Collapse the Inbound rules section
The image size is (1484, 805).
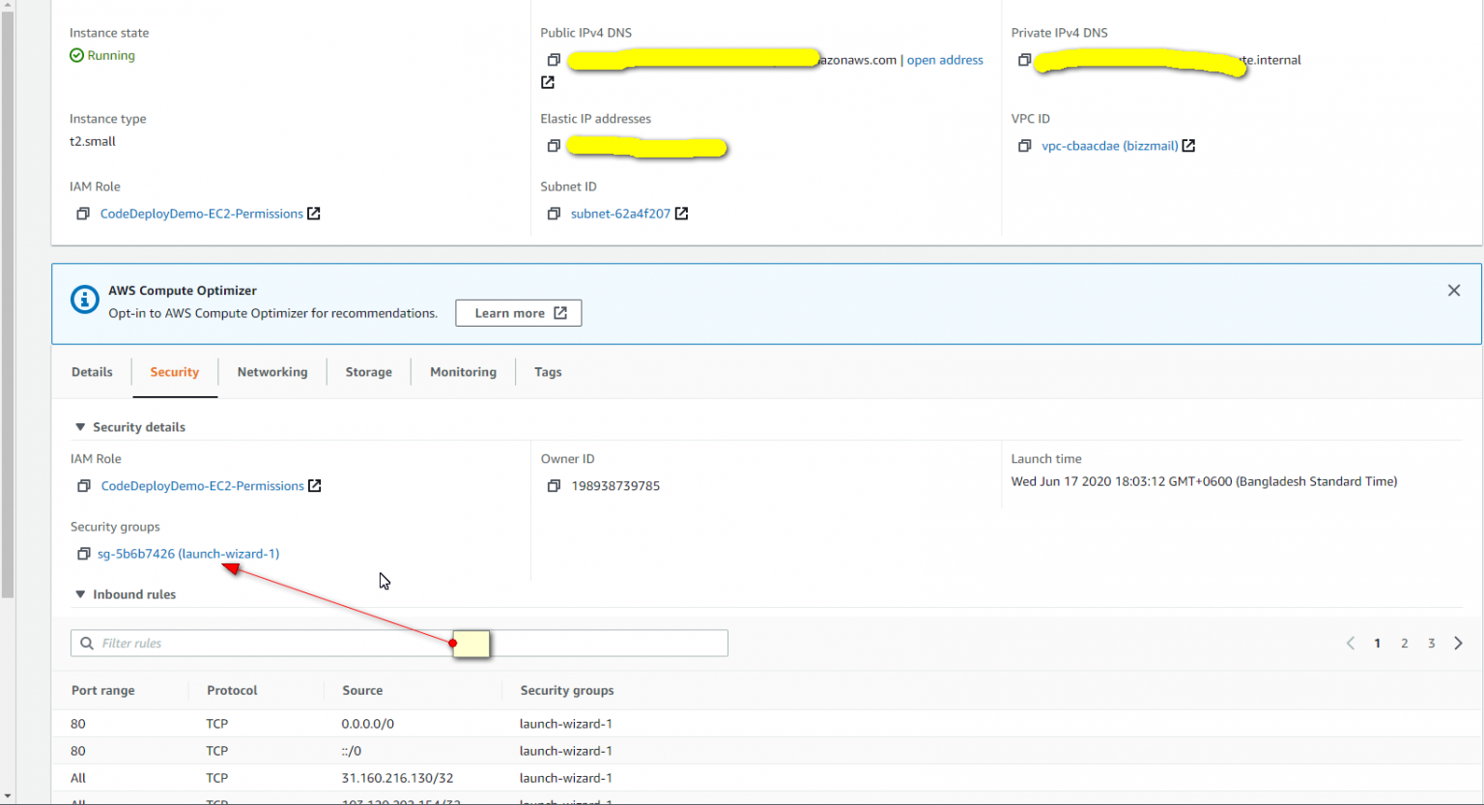click(80, 594)
